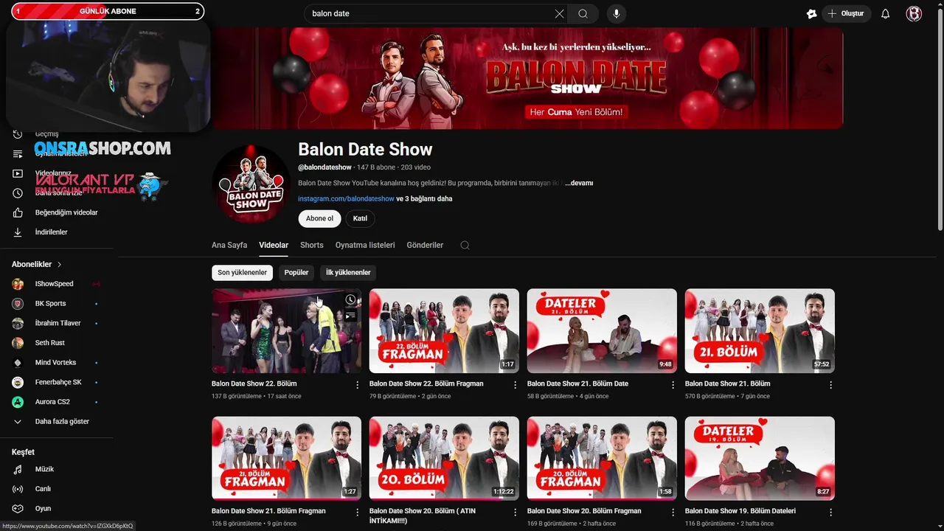Click the @balondateshow handle text
944x531 pixels.
pos(324,167)
